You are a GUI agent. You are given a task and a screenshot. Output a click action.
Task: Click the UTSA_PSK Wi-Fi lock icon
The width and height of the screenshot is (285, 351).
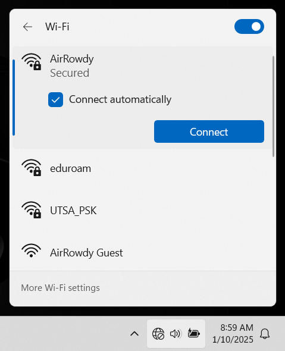pyautogui.click(x=32, y=210)
